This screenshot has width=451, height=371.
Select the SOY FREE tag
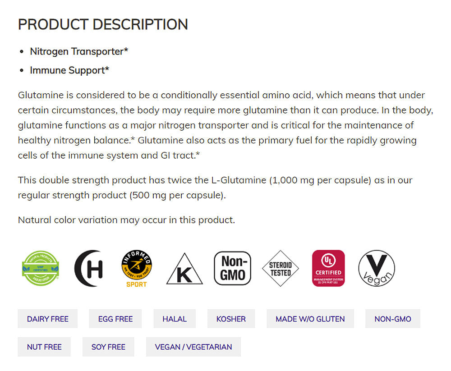108,347
